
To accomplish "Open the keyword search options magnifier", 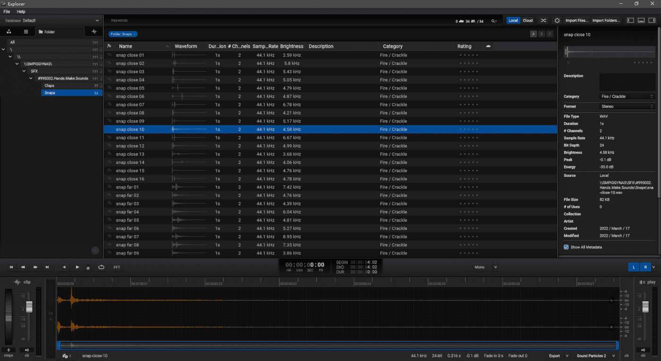I will pos(494,21).
